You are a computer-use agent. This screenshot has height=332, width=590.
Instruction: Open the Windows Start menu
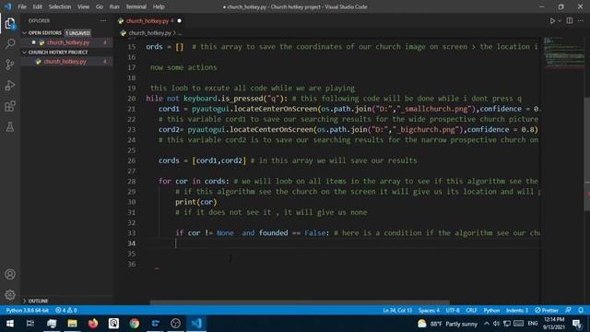point(10,324)
